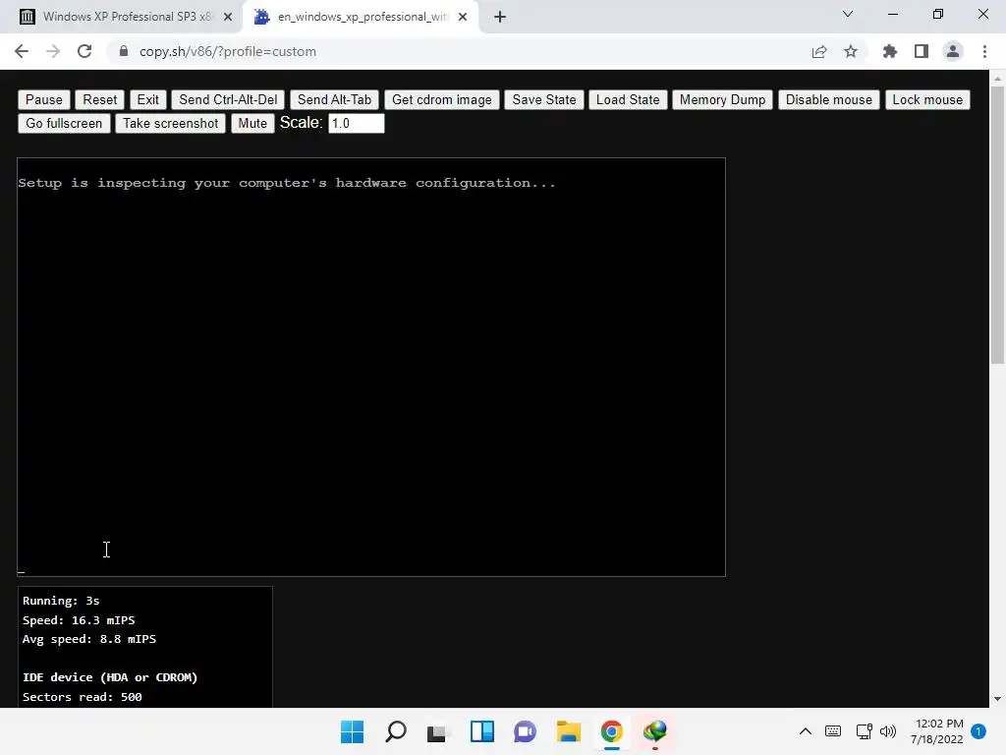
Task: Open the Windows Start menu
Action: click(352, 731)
